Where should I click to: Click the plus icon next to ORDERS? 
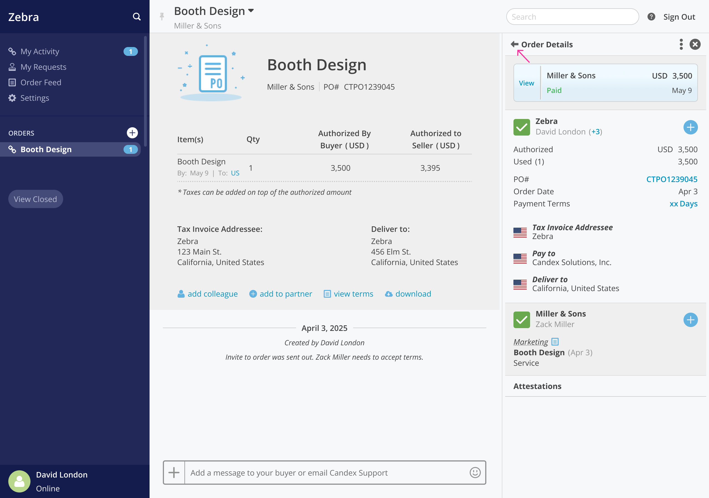click(x=132, y=133)
